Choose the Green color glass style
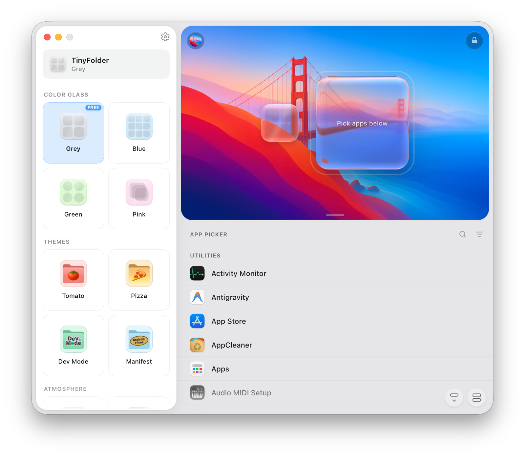Image resolution: width=525 pixels, height=456 pixels. [73, 199]
